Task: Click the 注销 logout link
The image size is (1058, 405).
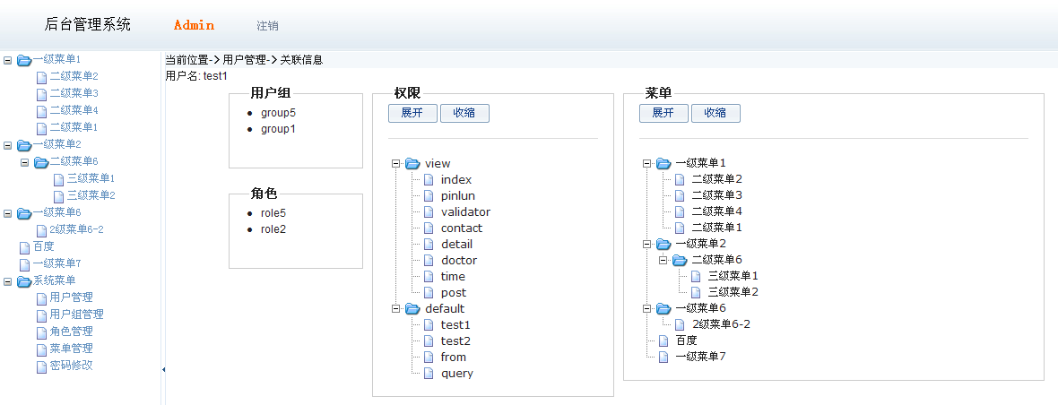Action: (267, 26)
